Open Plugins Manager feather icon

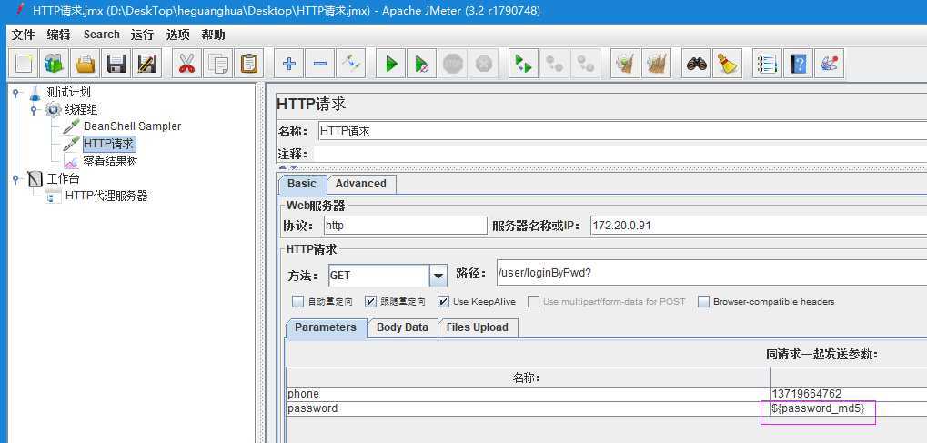click(x=829, y=64)
